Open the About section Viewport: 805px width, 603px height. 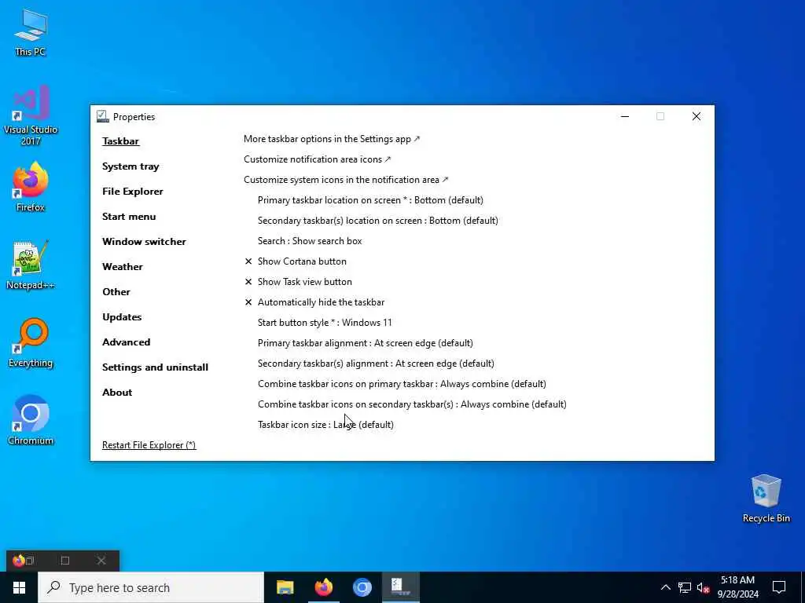click(117, 393)
